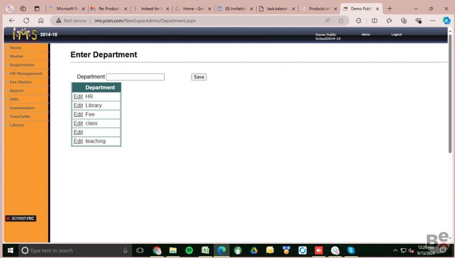Switch to the task.kalansh browser tab
This screenshot has height=258, width=455.
point(277,9)
